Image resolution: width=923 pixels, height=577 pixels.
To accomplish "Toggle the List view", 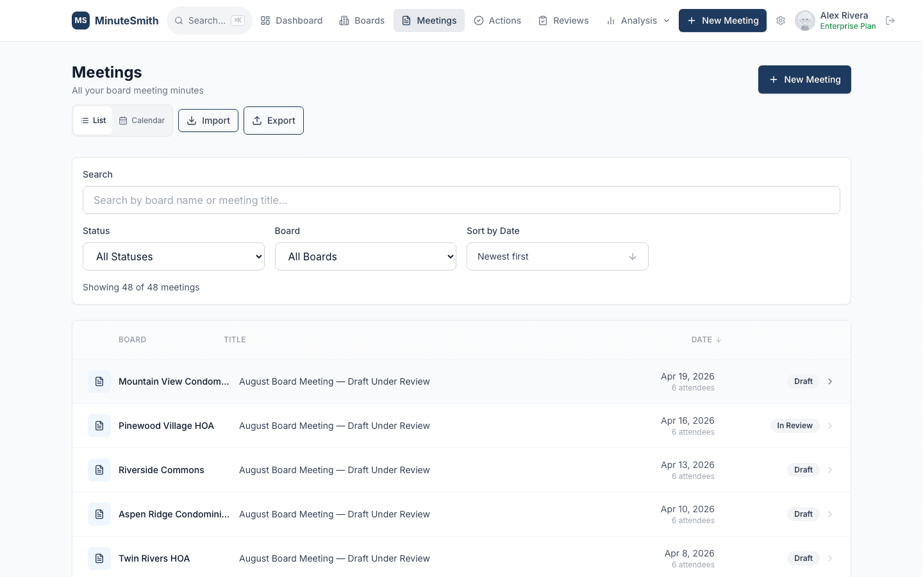I will pos(93,120).
